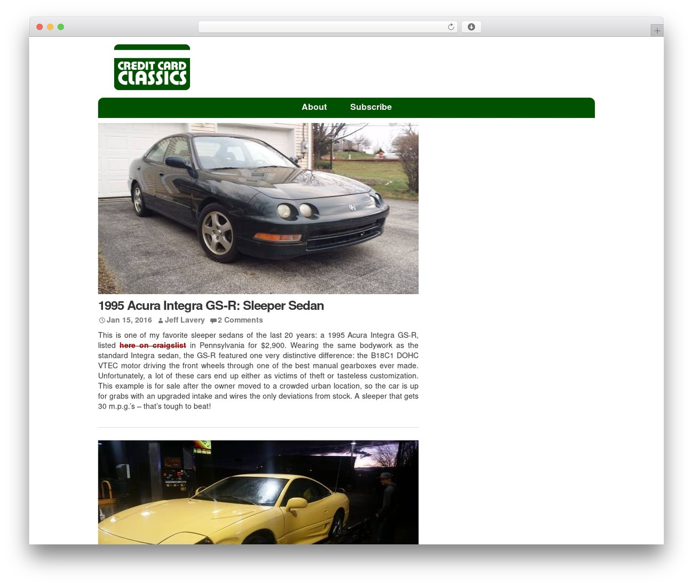
Task: Click the author icon beside Jeff Lavery
Action: [161, 321]
